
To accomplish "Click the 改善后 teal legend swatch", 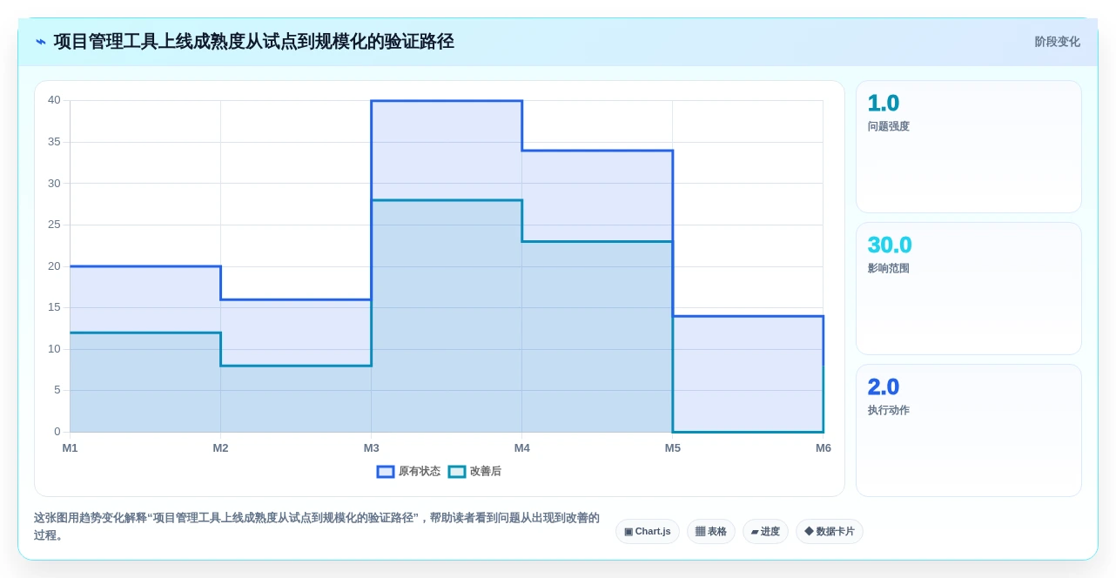I will click(457, 471).
